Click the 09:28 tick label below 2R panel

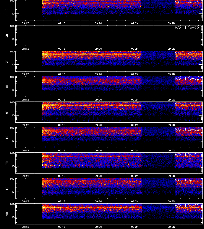(x=171, y=49)
